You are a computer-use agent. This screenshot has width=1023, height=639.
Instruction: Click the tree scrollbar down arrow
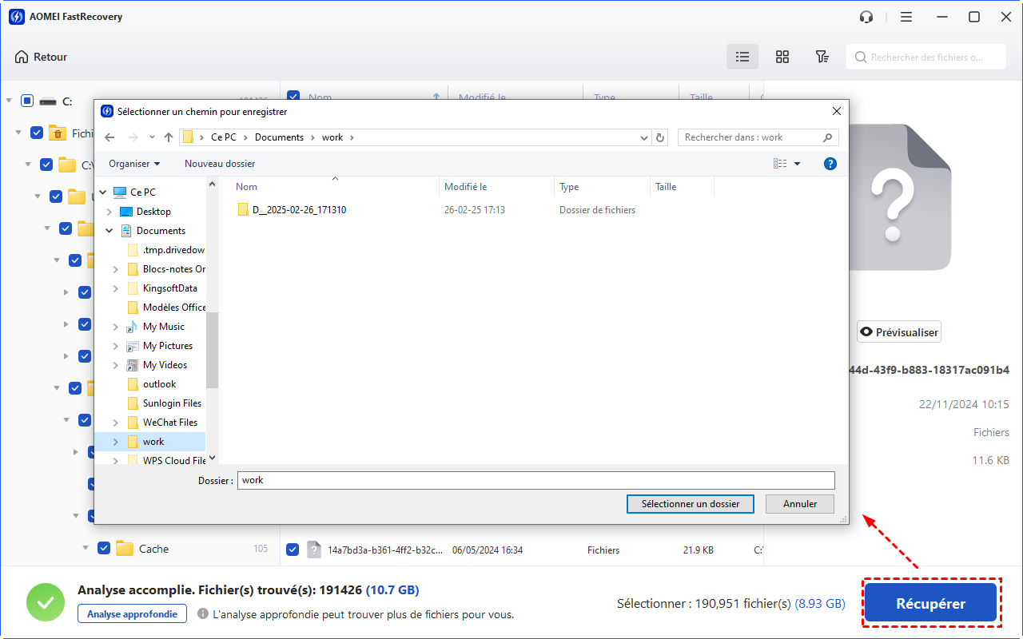point(212,458)
